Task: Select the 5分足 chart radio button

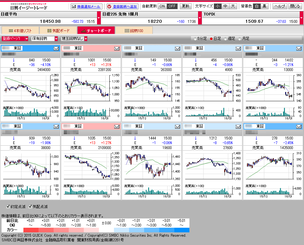Action: 195,39
